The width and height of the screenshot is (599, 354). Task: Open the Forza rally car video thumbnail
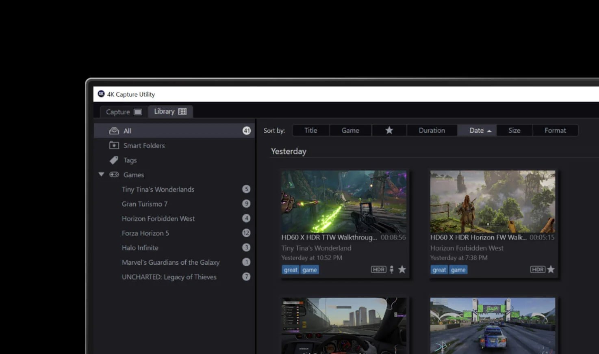point(493,326)
